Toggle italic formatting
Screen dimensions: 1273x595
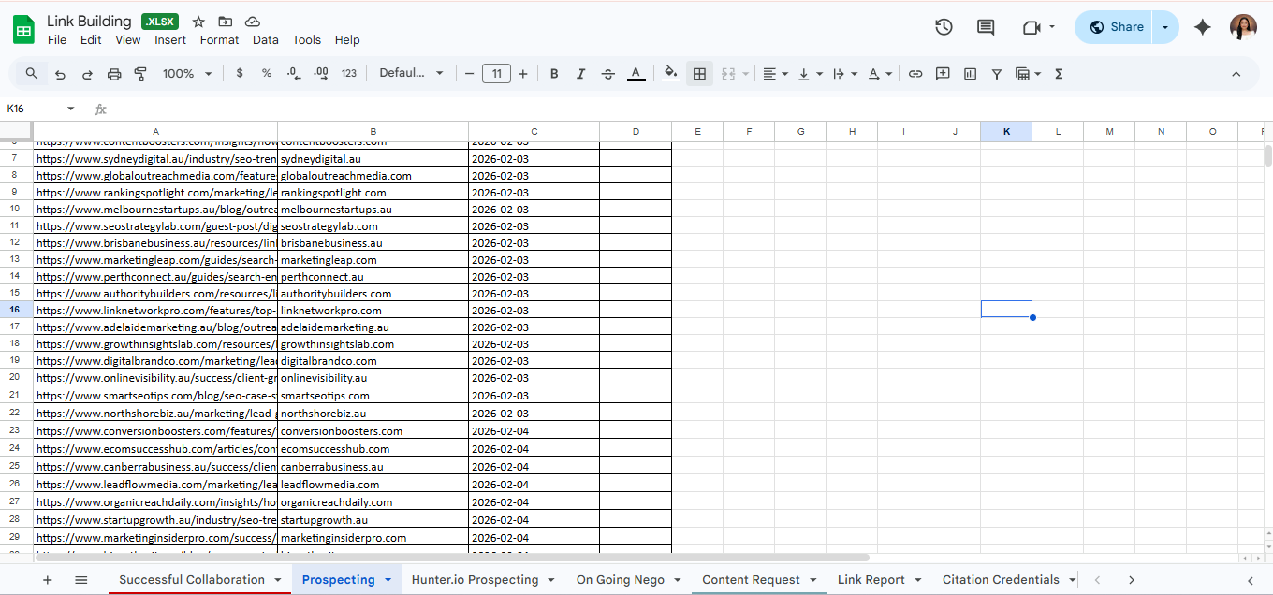581,74
